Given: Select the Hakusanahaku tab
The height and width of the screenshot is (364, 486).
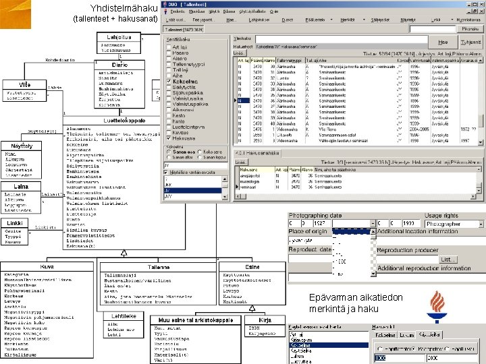Looking at the screenshot, I should 257,153.
